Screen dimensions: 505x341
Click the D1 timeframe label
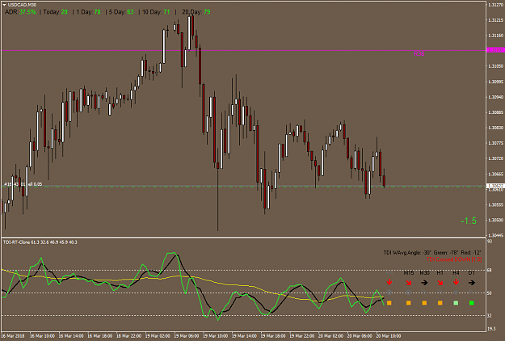pos(472,273)
